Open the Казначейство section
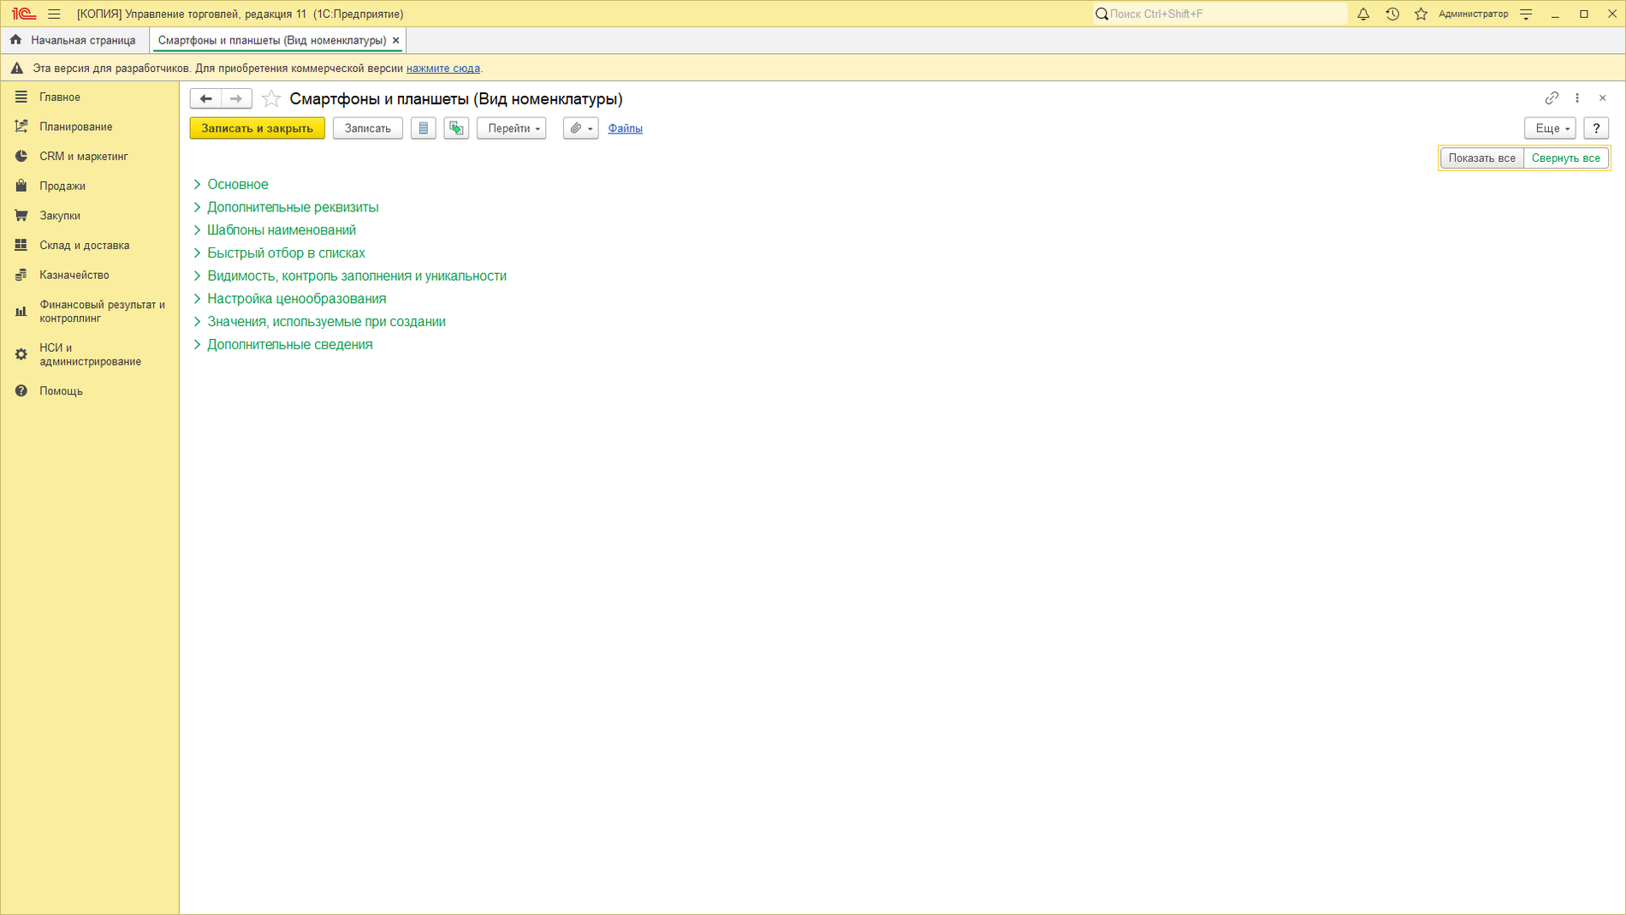 pos(89,275)
